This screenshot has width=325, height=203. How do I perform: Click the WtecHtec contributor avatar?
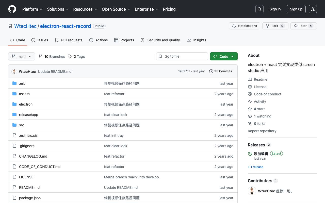(x=252, y=191)
